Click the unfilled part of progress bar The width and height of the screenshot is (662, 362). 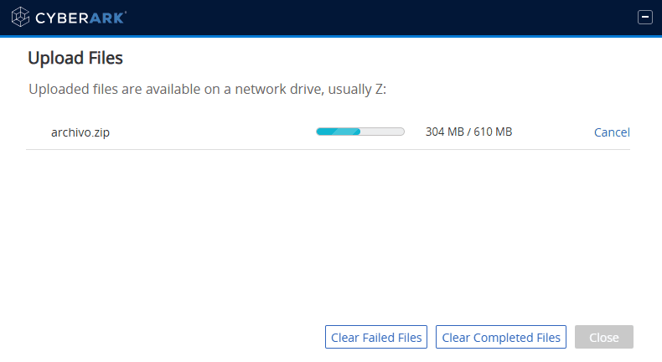pyautogui.click(x=382, y=132)
